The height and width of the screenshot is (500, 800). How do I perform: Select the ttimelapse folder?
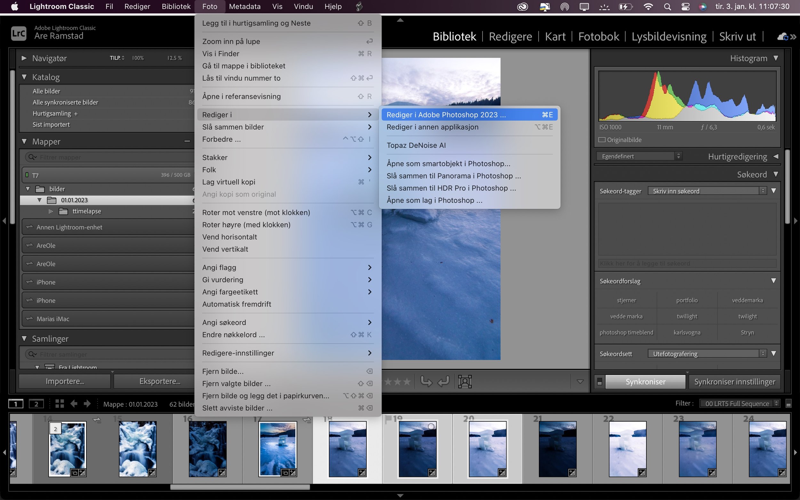tap(87, 211)
